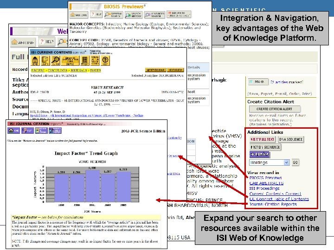This screenshot has width=334, height=250.
Task: Click Home icon in Journal Citation Reports
Action: coord(13,131)
